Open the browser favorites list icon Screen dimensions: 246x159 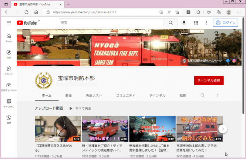coord(209,12)
